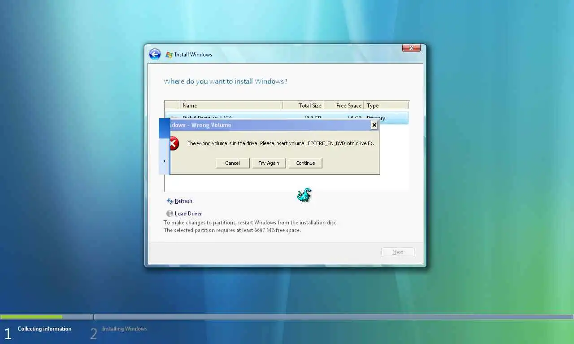574x344 pixels.
Task: Go back with the blue arrow button
Action: pos(155,54)
